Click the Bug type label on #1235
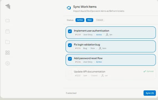 coord(85,48)
